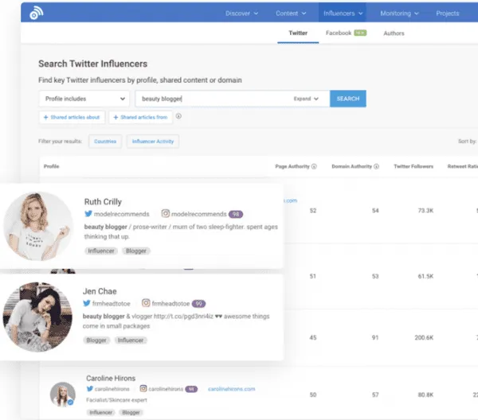Open frmheadtotoe Instagram handle link
Screen dimensions: 478x420
170,303
